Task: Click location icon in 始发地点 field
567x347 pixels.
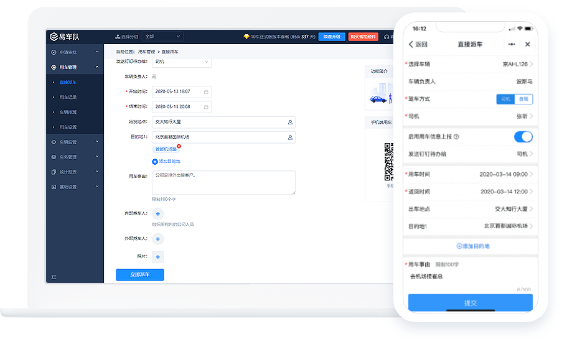Action: click(290, 122)
